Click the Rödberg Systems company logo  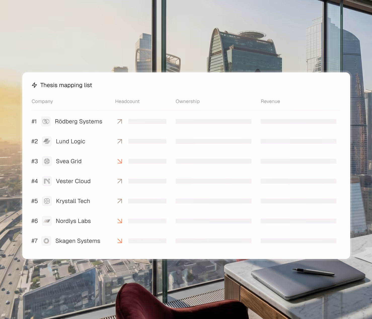pyautogui.click(x=46, y=122)
